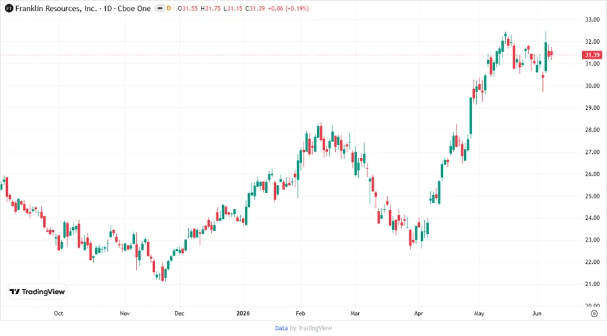
Task: Click the low value 31.15
Action: (235, 8)
